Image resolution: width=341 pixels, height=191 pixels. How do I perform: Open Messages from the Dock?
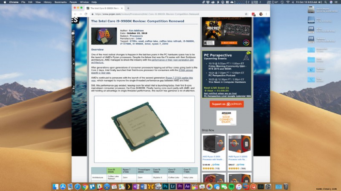click(x=217, y=187)
